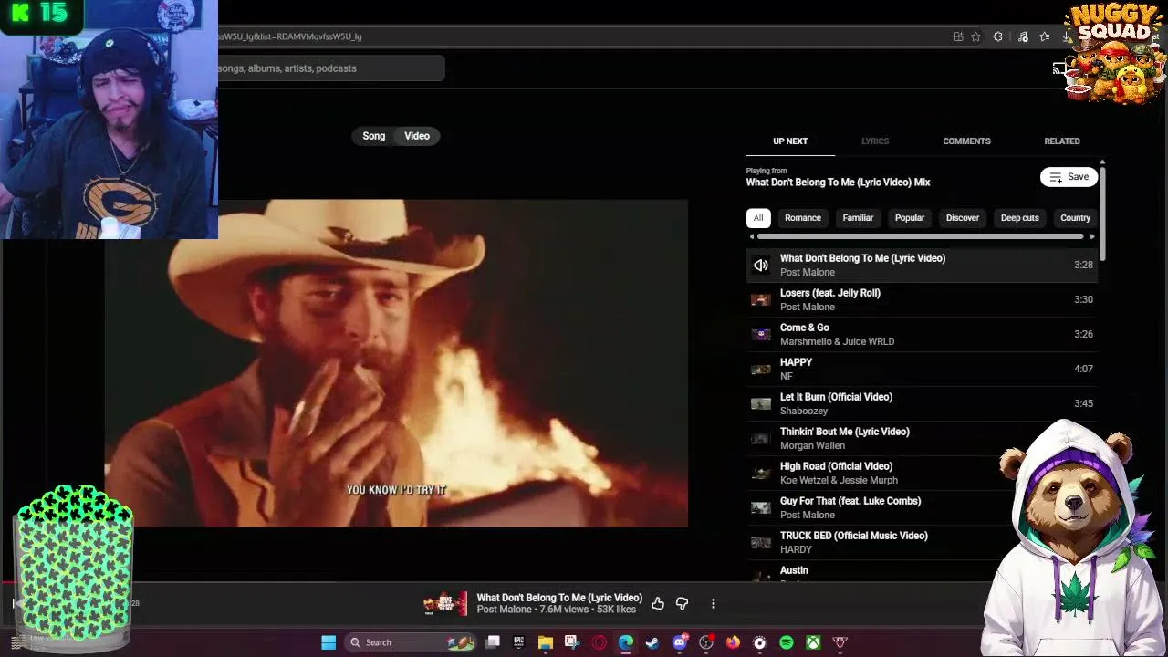Open the browser extensions puzzle icon
Screen dimensions: 1168x657
[998, 36]
